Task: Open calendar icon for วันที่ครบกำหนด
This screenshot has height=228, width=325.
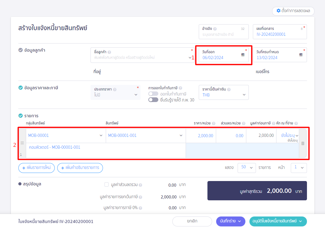Action: 301,55
